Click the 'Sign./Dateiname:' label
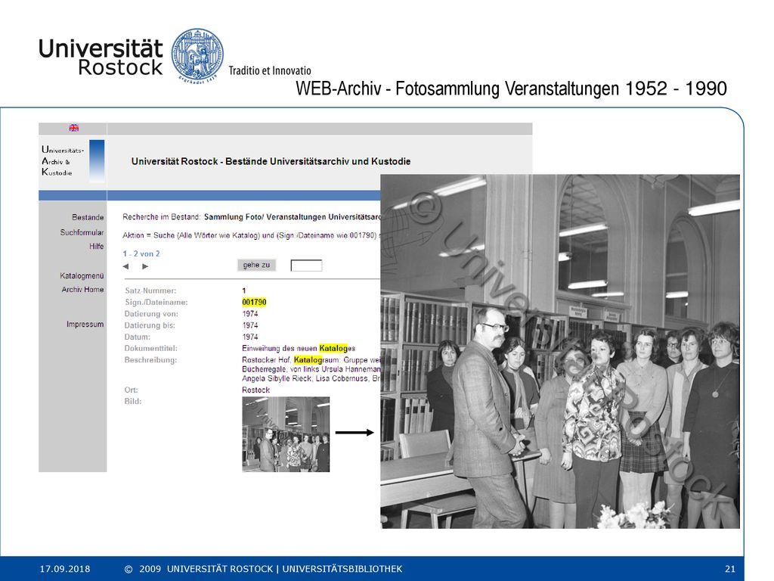 click(156, 302)
